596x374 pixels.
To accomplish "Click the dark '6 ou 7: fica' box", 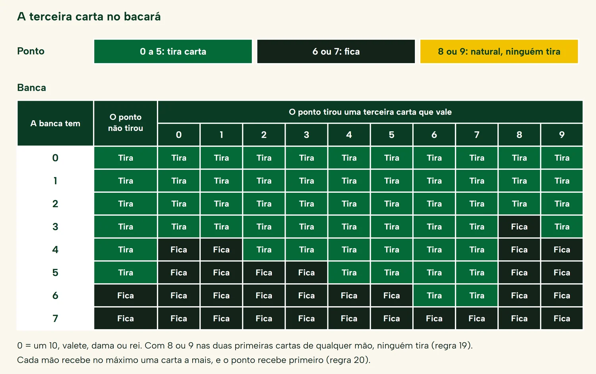I will 336,52.
